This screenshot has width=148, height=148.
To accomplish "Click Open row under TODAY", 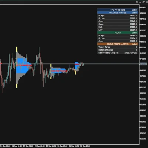I will click(x=118, y=41).
